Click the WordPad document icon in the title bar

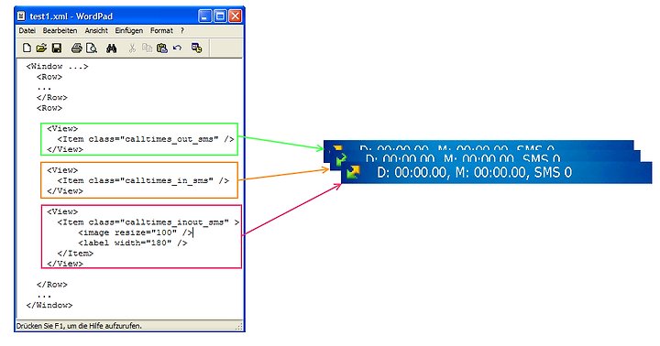(x=21, y=16)
